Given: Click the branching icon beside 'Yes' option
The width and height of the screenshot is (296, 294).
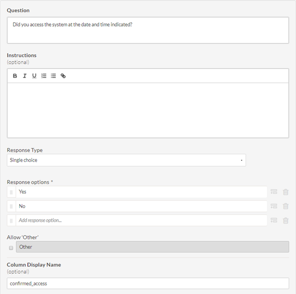Looking at the screenshot, I should coord(274,192).
